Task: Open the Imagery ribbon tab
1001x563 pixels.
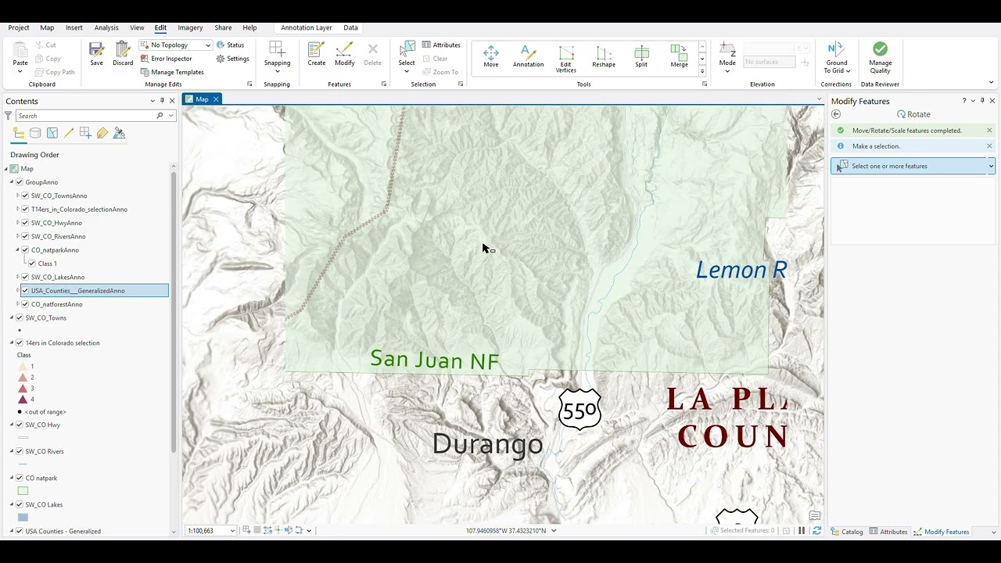Action: click(x=190, y=27)
